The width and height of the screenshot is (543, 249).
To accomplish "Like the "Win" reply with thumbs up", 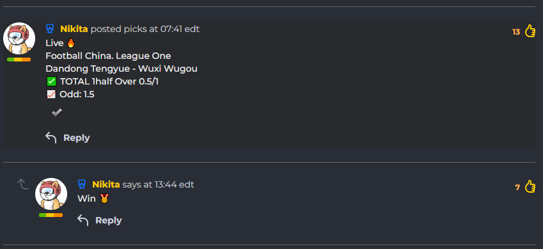I will pos(530,186).
